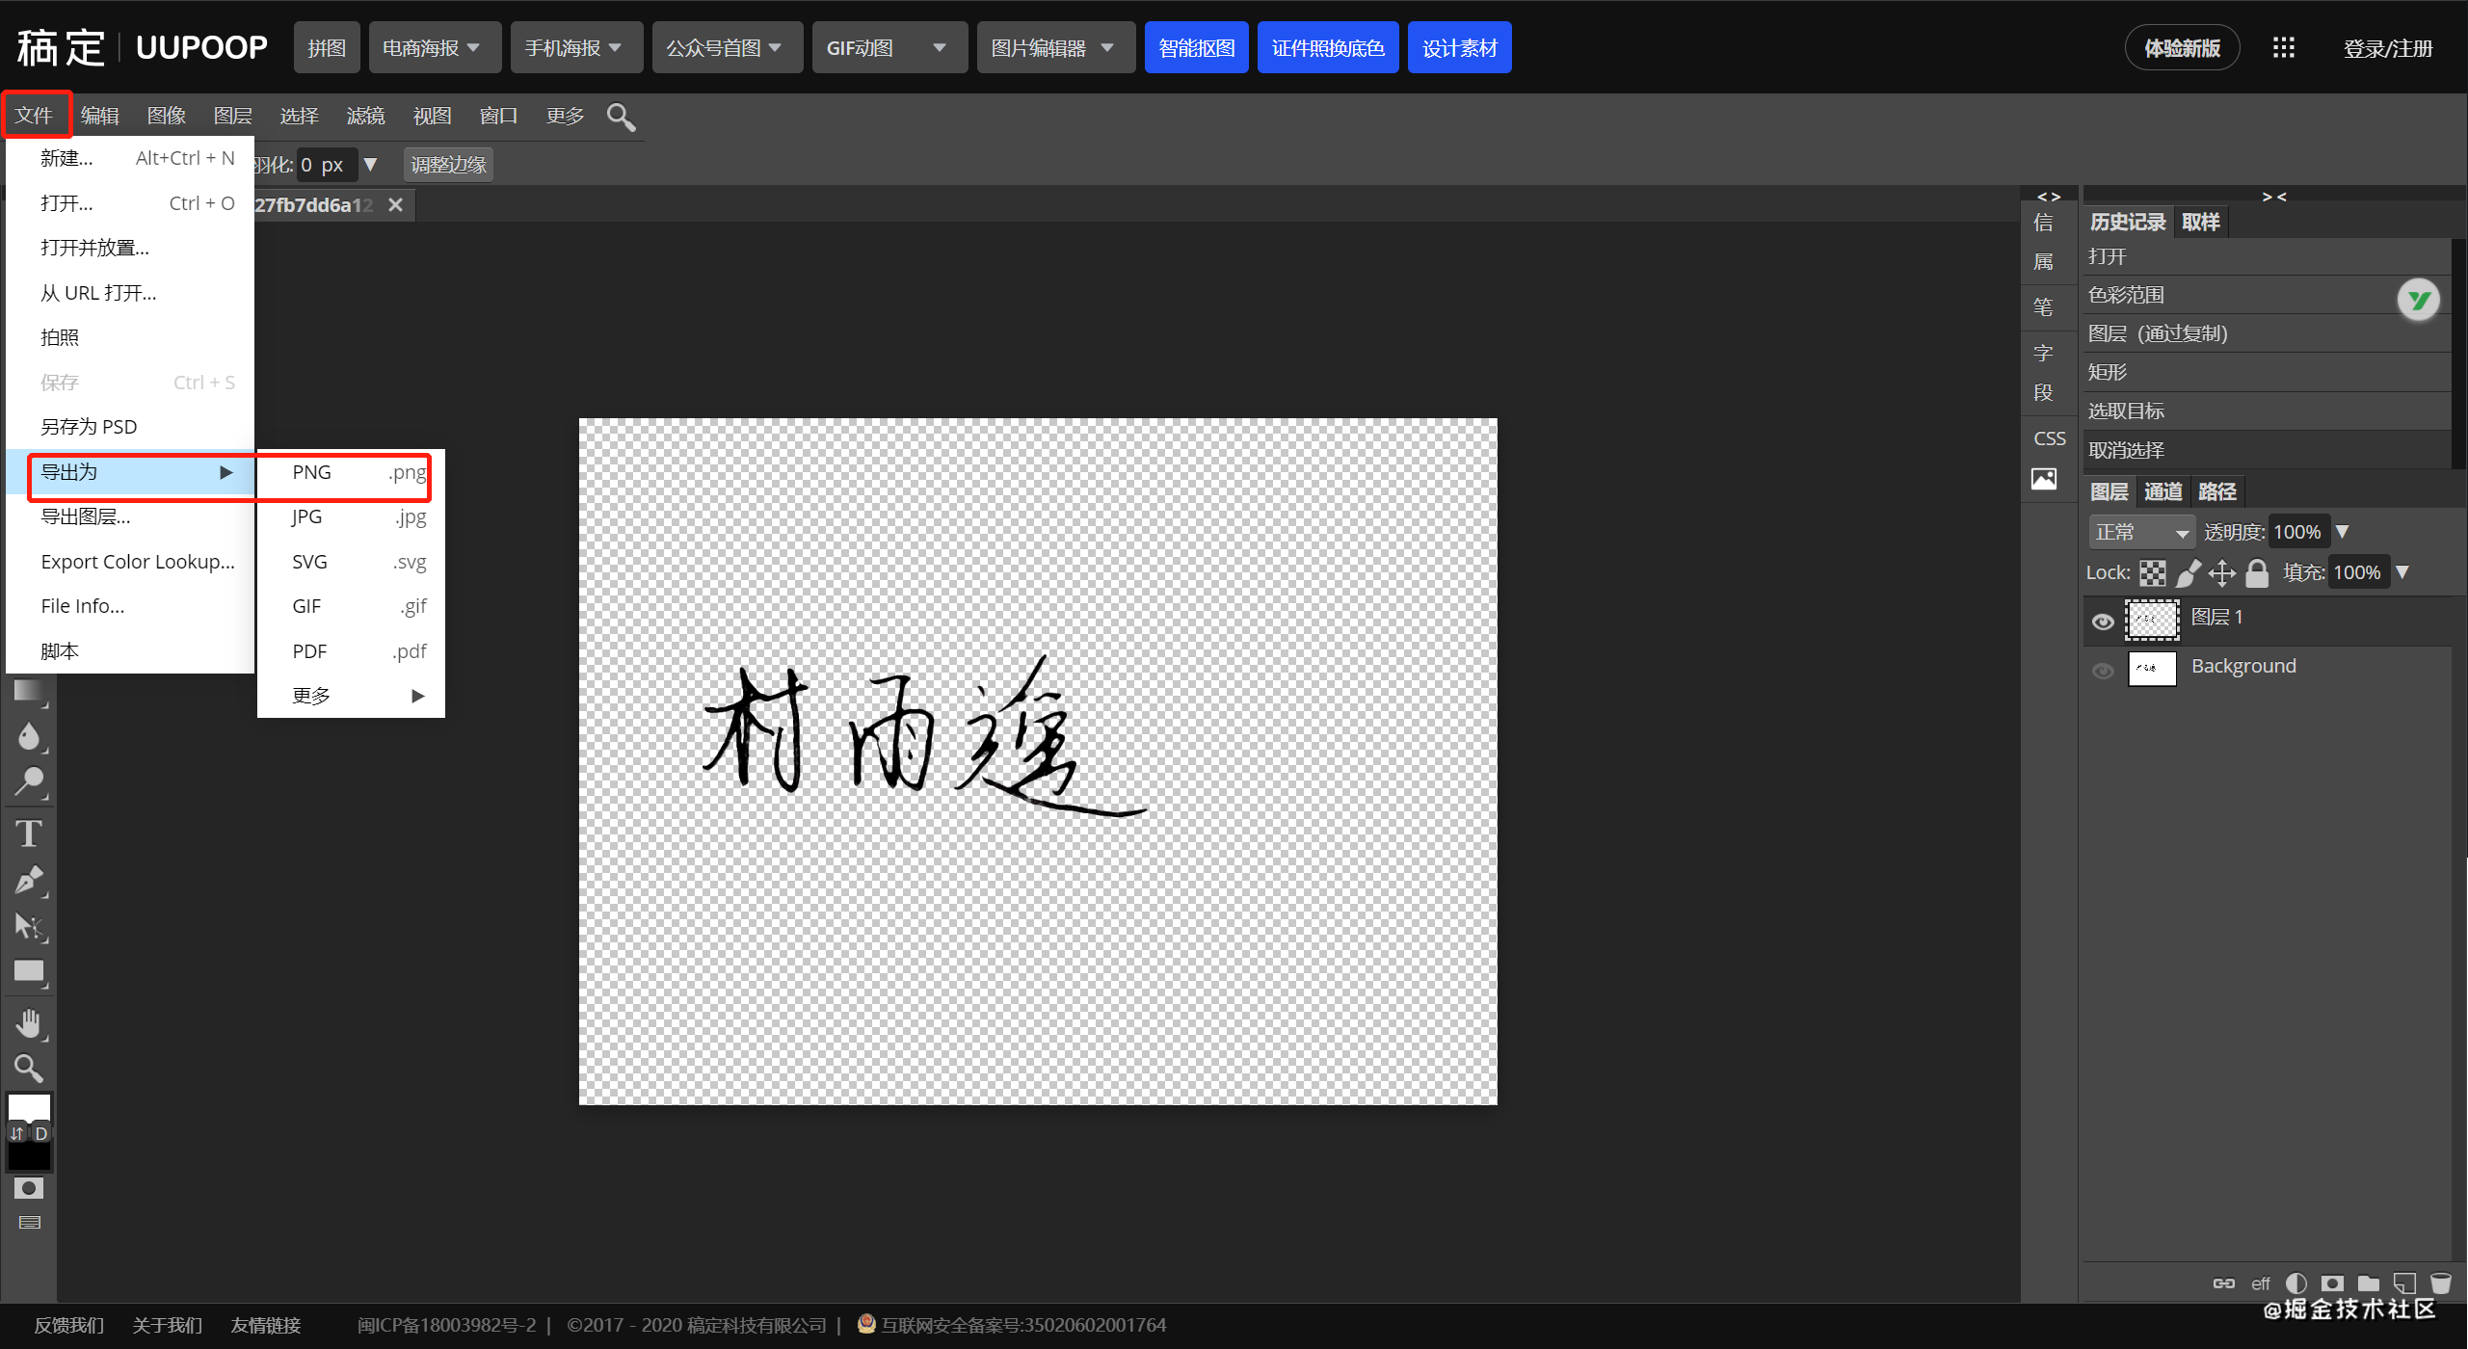Toggle the lock all padlock icon
The height and width of the screenshot is (1349, 2468).
click(2257, 573)
